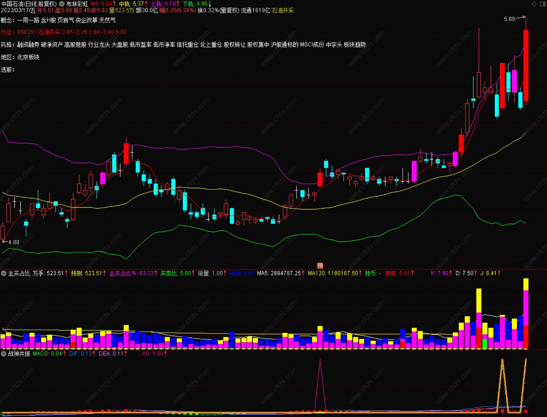Click the 布林彩虹 indicator name

coord(77,4)
